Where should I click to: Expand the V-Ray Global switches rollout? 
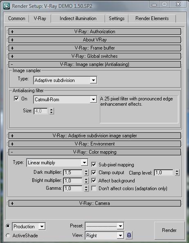point(94,56)
